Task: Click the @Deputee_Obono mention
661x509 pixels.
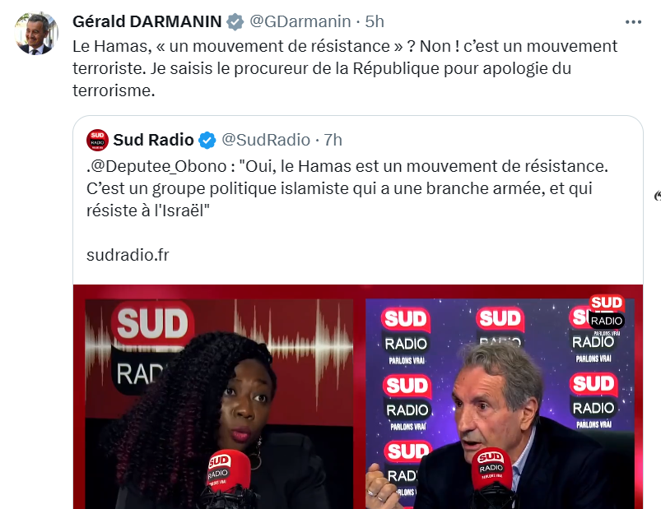Action: coord(159,166)
